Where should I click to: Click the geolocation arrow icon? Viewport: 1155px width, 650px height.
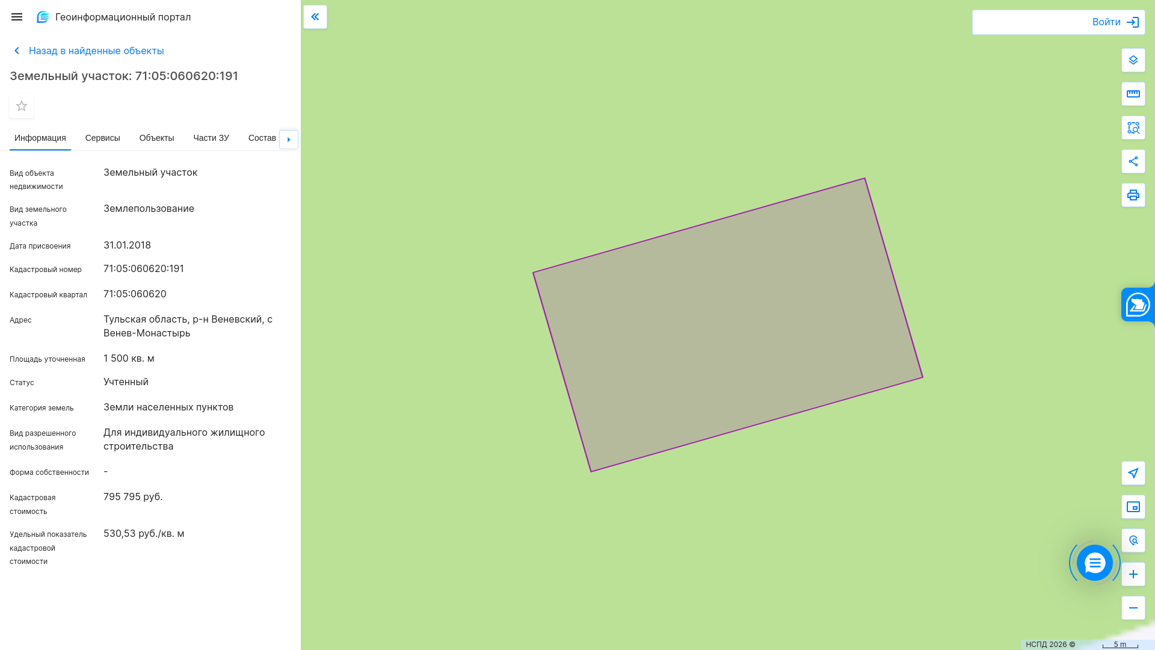point(1133,473)
